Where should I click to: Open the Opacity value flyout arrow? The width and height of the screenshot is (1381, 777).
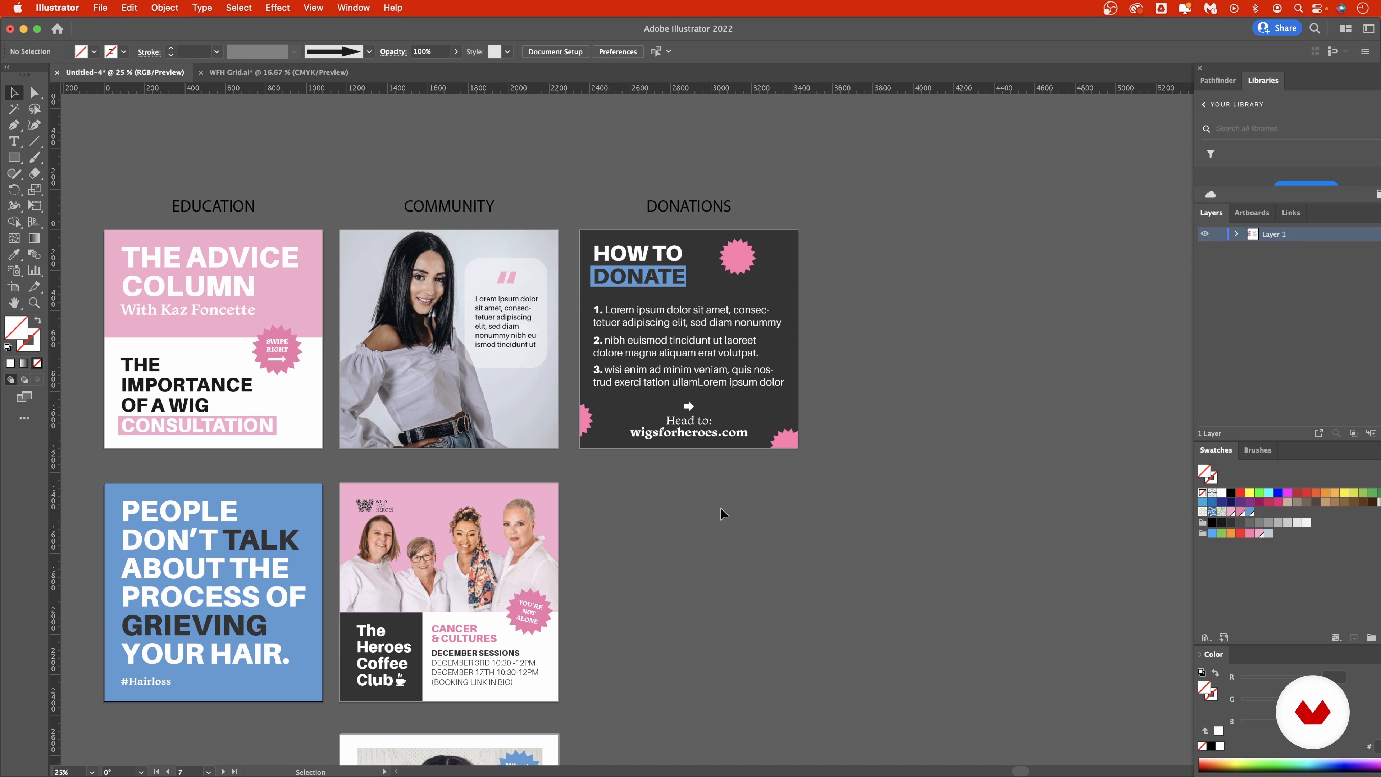[456, 51]
